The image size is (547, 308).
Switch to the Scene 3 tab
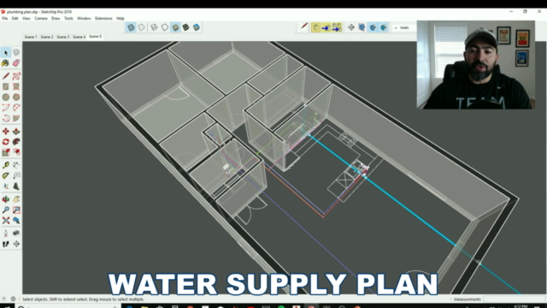tap(63, 37)
